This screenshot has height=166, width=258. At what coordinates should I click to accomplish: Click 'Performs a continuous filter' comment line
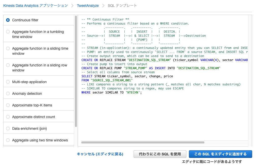click(x=135, y=24)
